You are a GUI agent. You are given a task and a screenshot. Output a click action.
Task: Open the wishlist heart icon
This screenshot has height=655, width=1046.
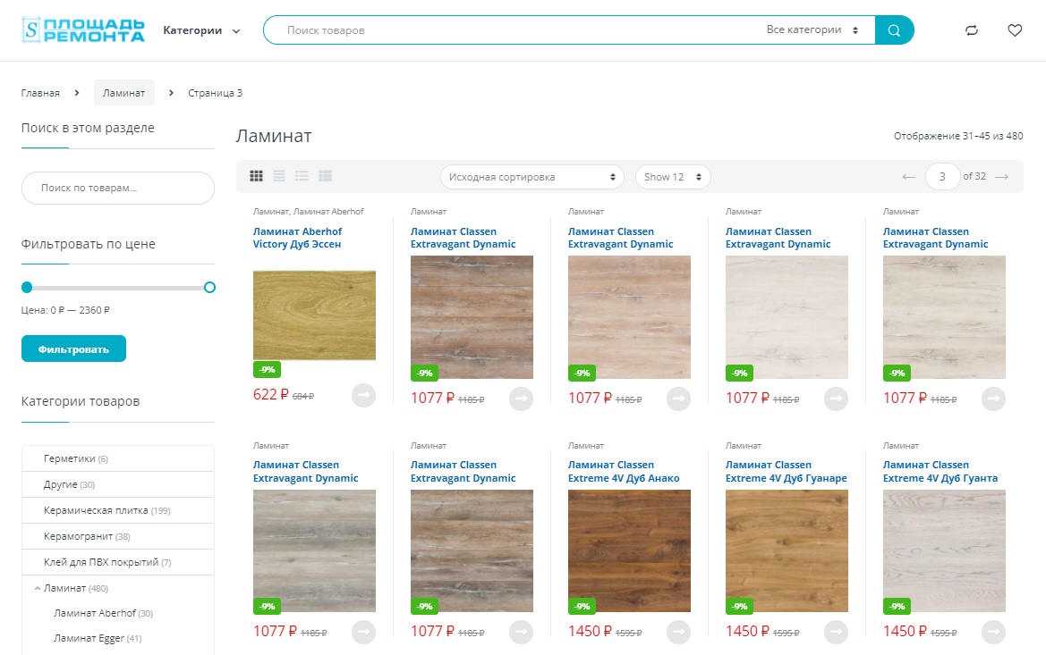(x=1015, y=30)
